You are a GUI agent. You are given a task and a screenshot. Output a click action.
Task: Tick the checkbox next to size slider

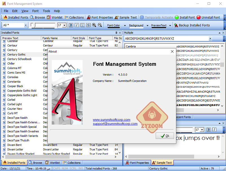pyautogui.click(x=32, y=25)
